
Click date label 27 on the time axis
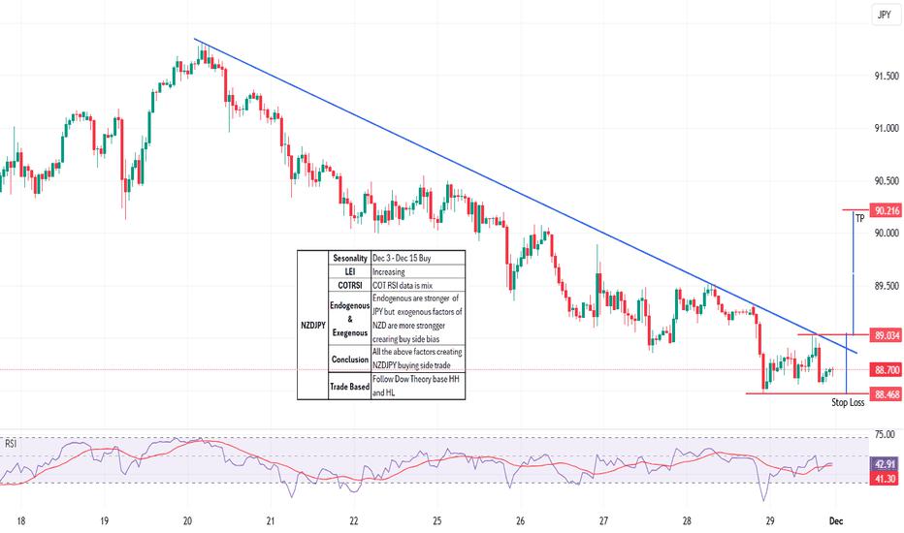(603, 521)
